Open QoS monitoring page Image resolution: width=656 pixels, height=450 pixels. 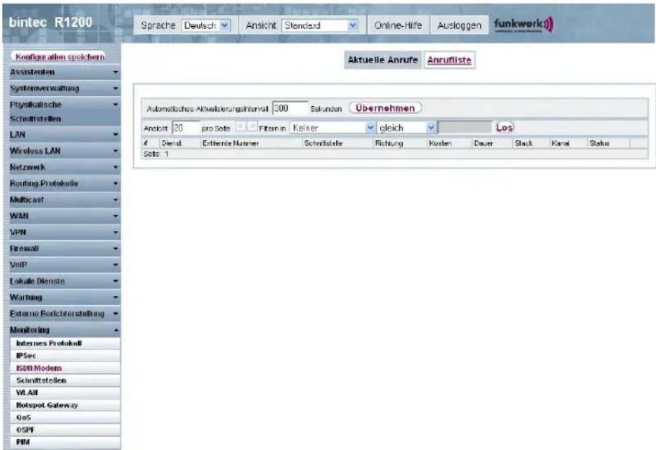pyautogui.click(x=65, y=418)
